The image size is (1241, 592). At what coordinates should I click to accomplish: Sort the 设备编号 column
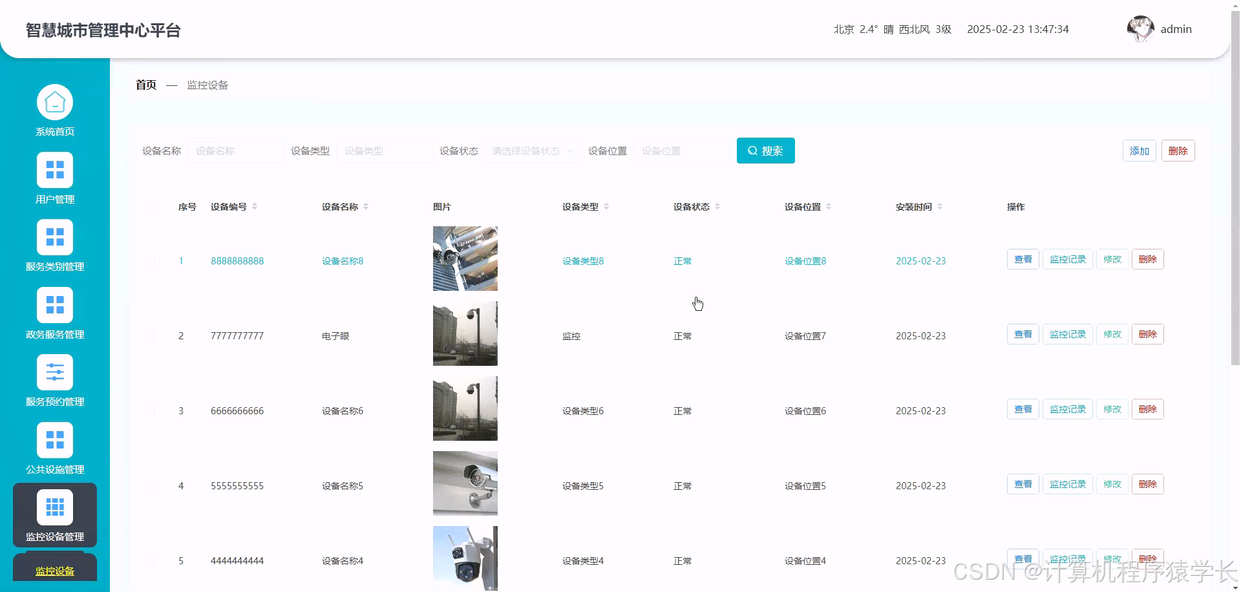255,207
